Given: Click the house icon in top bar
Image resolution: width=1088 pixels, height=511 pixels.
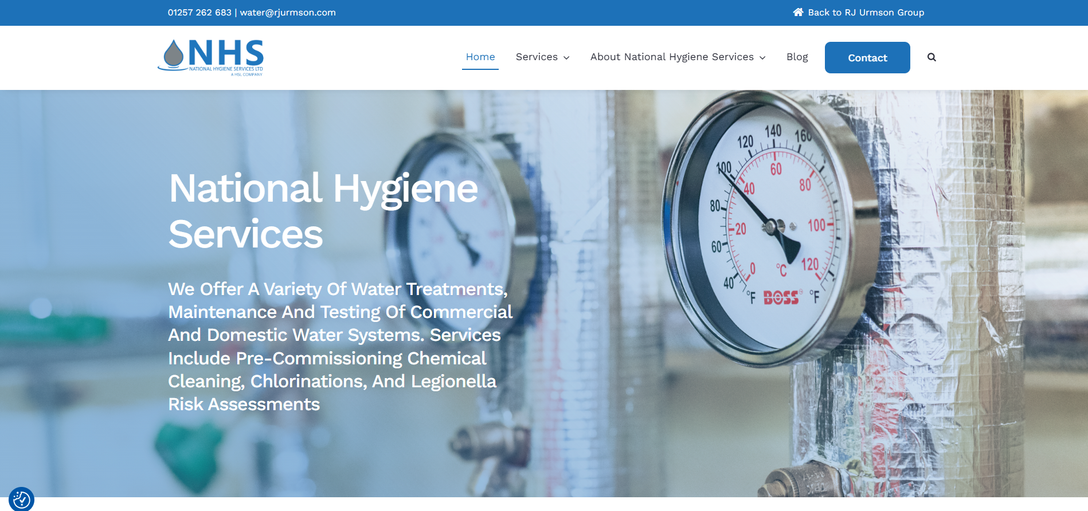Looking at the screenshot, I should [x=798, y=12].
